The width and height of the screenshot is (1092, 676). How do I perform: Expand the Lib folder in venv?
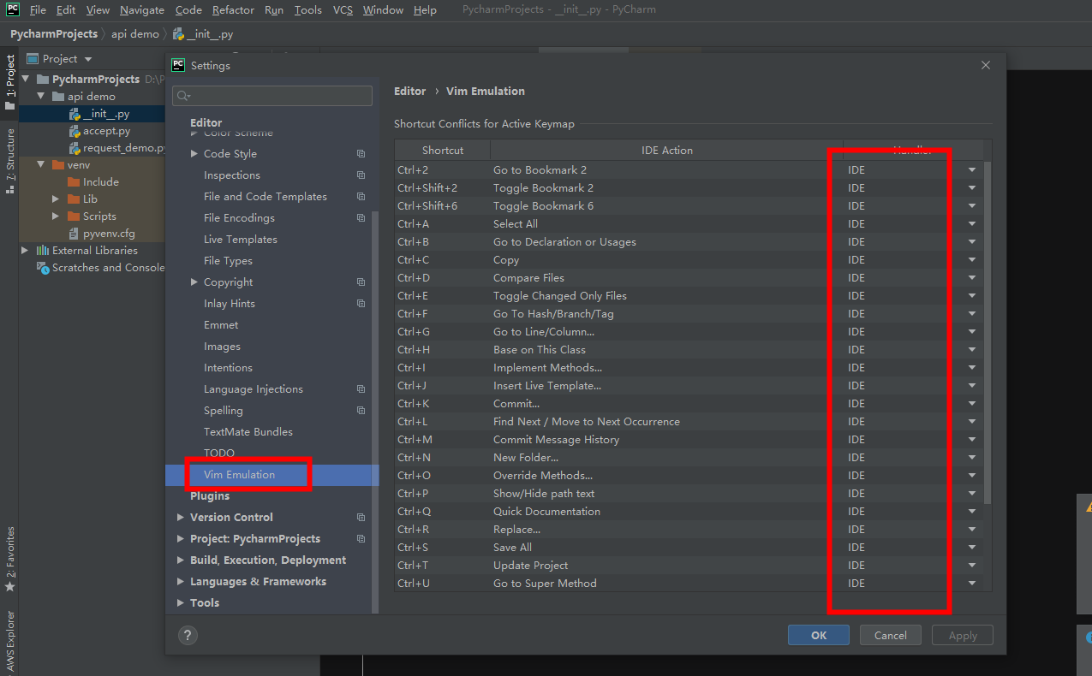click(57, 199)
